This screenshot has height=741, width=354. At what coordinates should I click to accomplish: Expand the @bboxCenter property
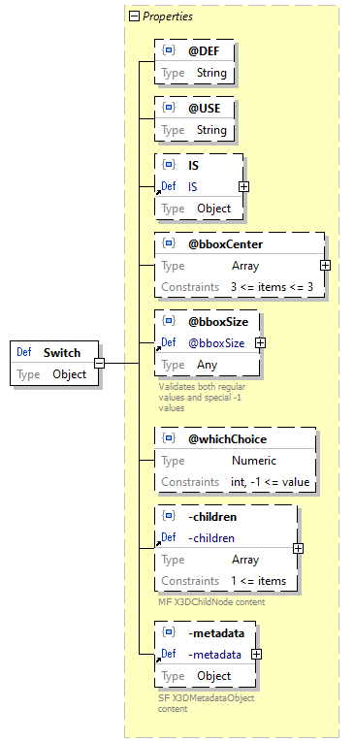tap(325, 265)
